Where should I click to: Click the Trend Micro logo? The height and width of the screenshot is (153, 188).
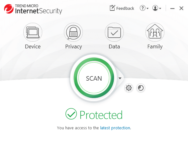[x=9, y=9]
